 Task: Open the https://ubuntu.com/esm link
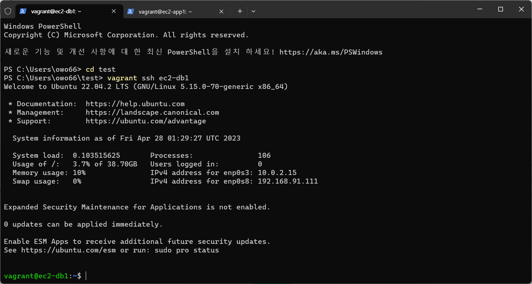[69, 250]
